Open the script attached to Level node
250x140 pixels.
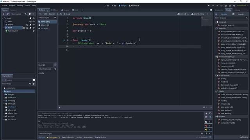point(30,18)
